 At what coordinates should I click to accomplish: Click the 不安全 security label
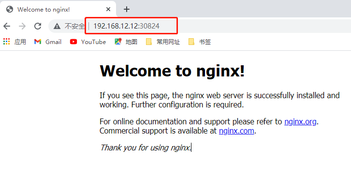coord(74,26)
